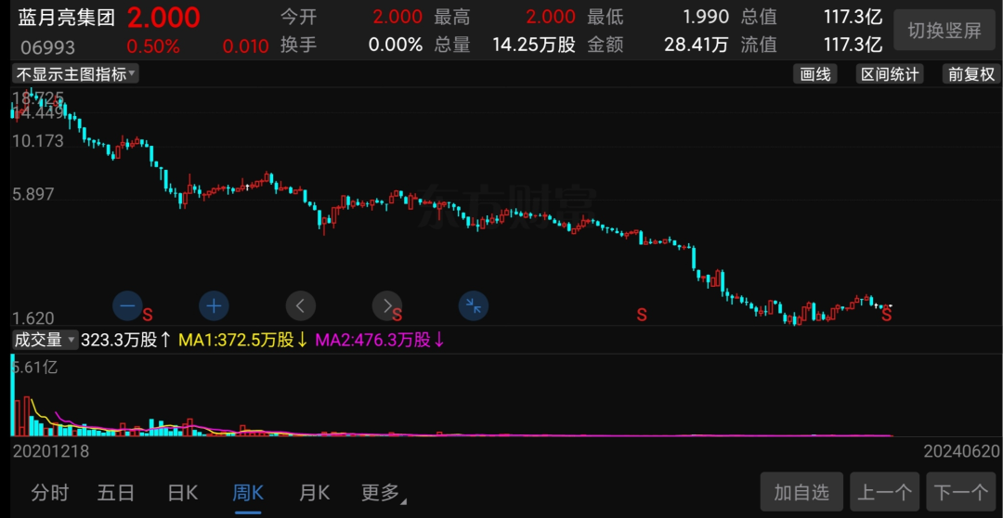Open 区间统计 range statistics
The height and width of the screenshot is (518, 1003).
pyautogui.click(x=890, y=74)
